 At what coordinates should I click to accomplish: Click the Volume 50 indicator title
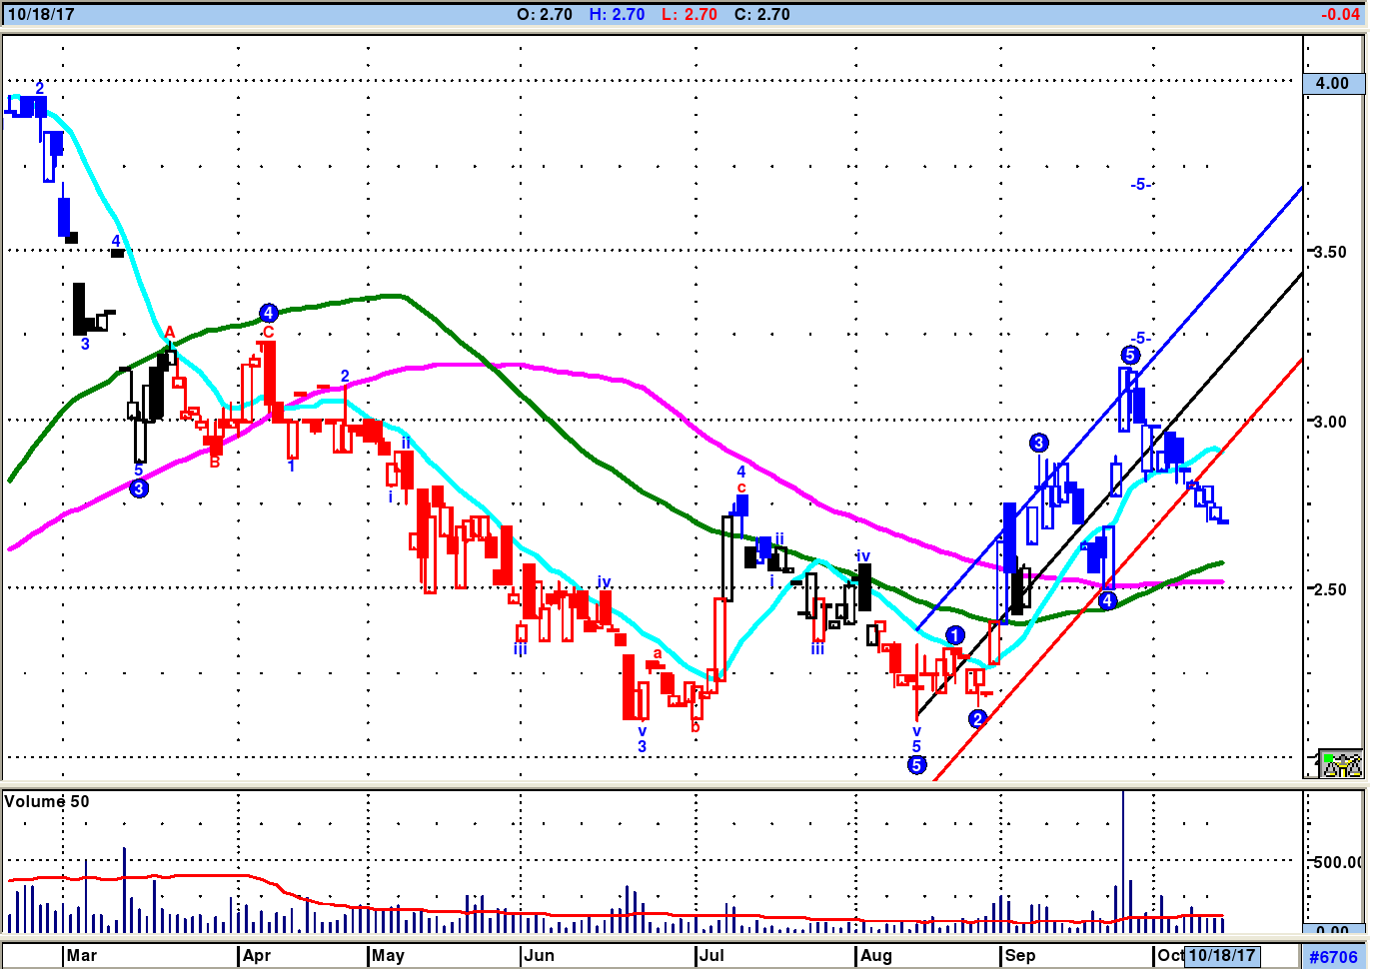pyautogui.click(x=47, y=801)
